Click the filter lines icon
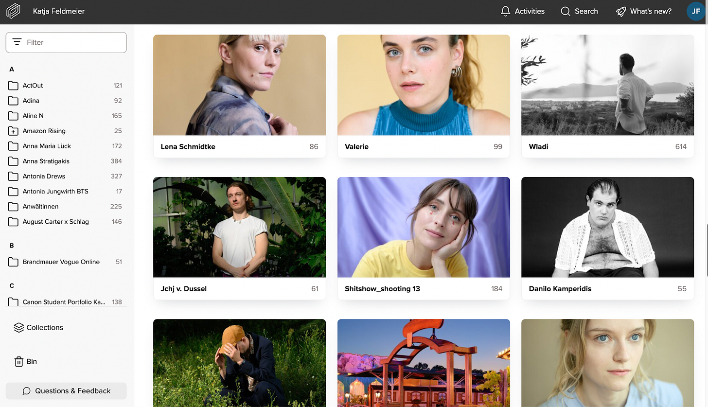The height and width of the screenshot is (407, 708). [x=17, y=42]
